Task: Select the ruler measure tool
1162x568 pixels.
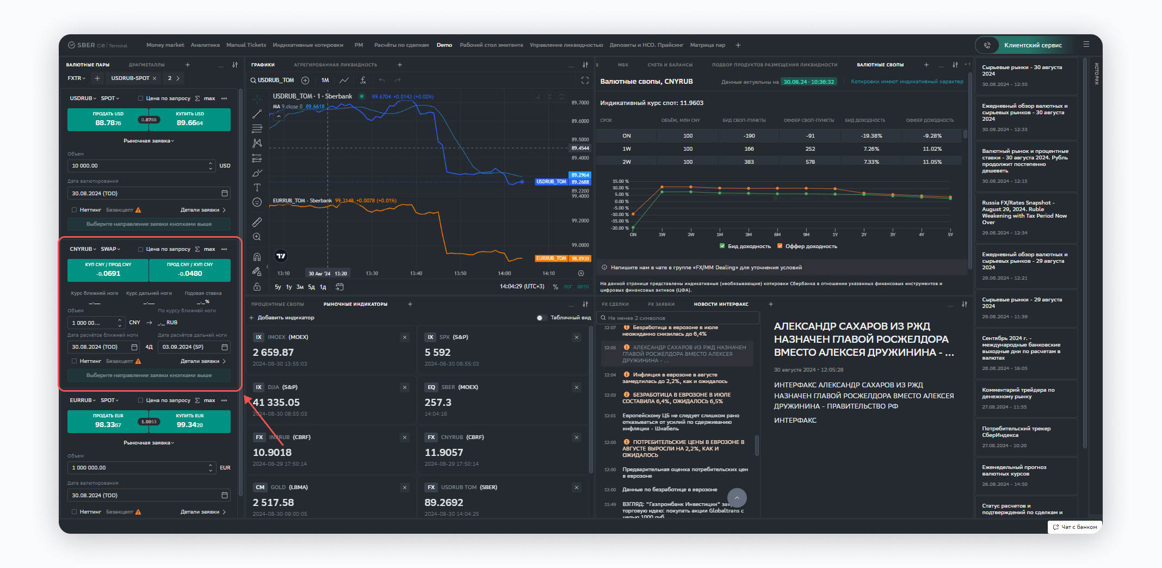Action: 257,222
